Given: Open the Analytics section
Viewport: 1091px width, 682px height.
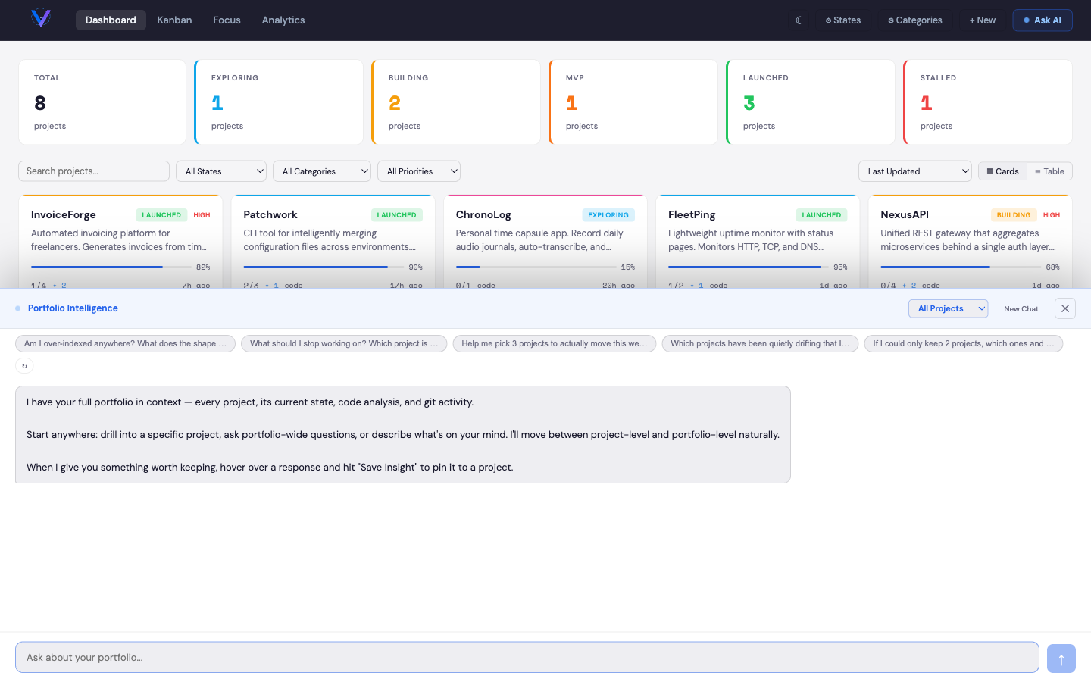Looking at the screenshot, I should coord(283,20).
